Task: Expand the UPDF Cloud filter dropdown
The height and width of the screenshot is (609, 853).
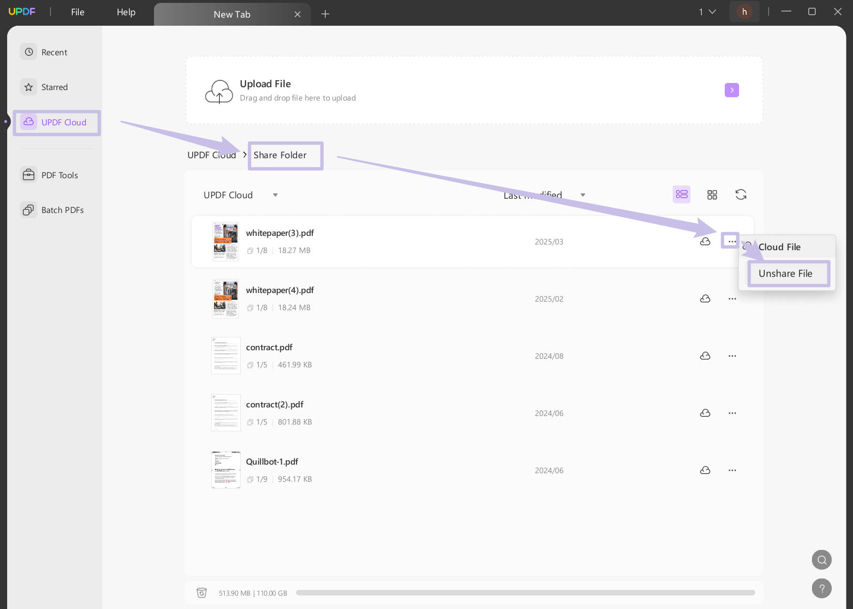Action: click(275, 195)
